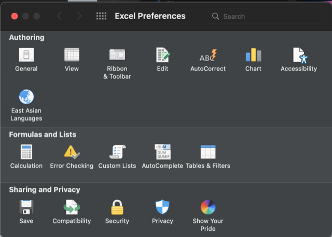Click the Formulas and Lists heading
Screen dimensions: 332x237
(x=43, y=135)
